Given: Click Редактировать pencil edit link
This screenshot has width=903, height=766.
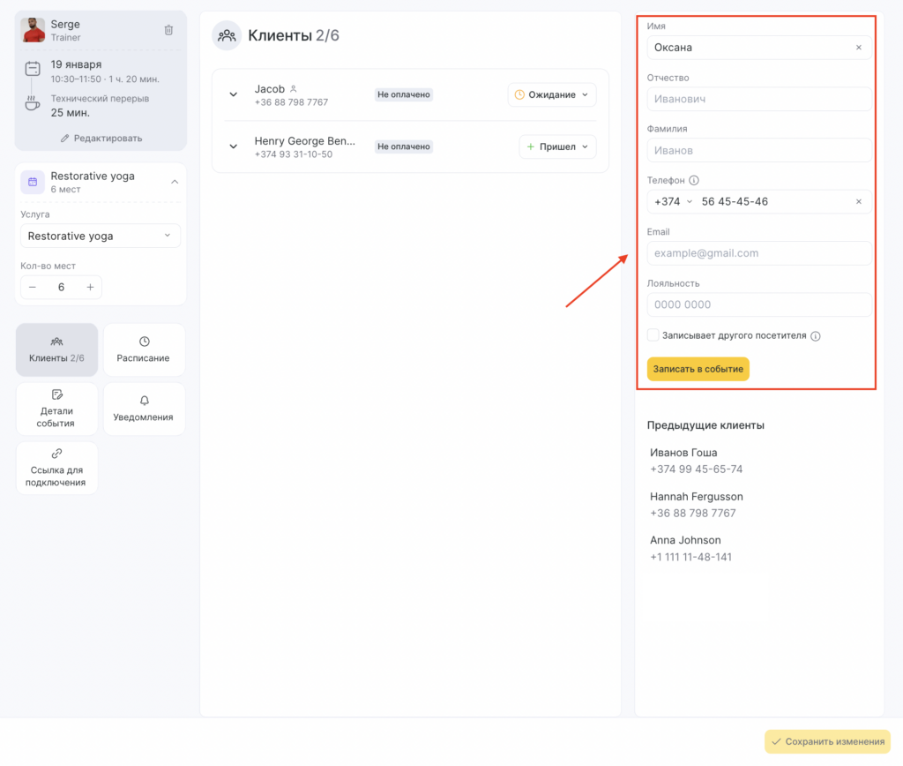Looking at the screenshot, I should click(x=101, y=138).
